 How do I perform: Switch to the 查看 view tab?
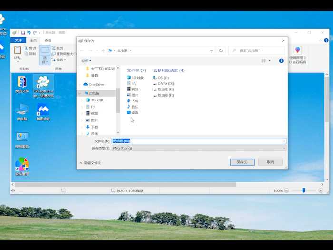click(48, 40)
